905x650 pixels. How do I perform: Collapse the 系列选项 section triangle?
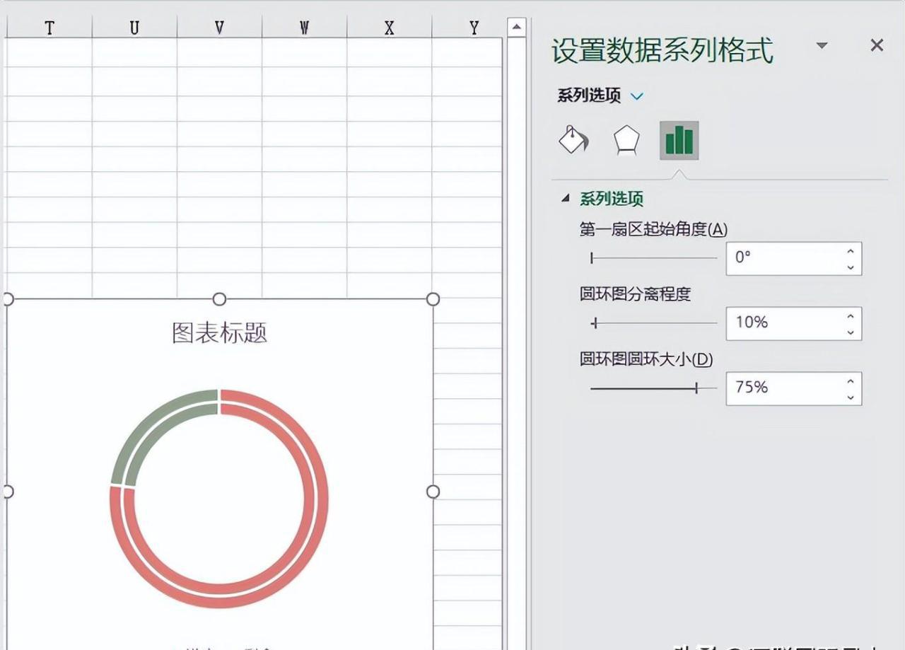(565, 199)
